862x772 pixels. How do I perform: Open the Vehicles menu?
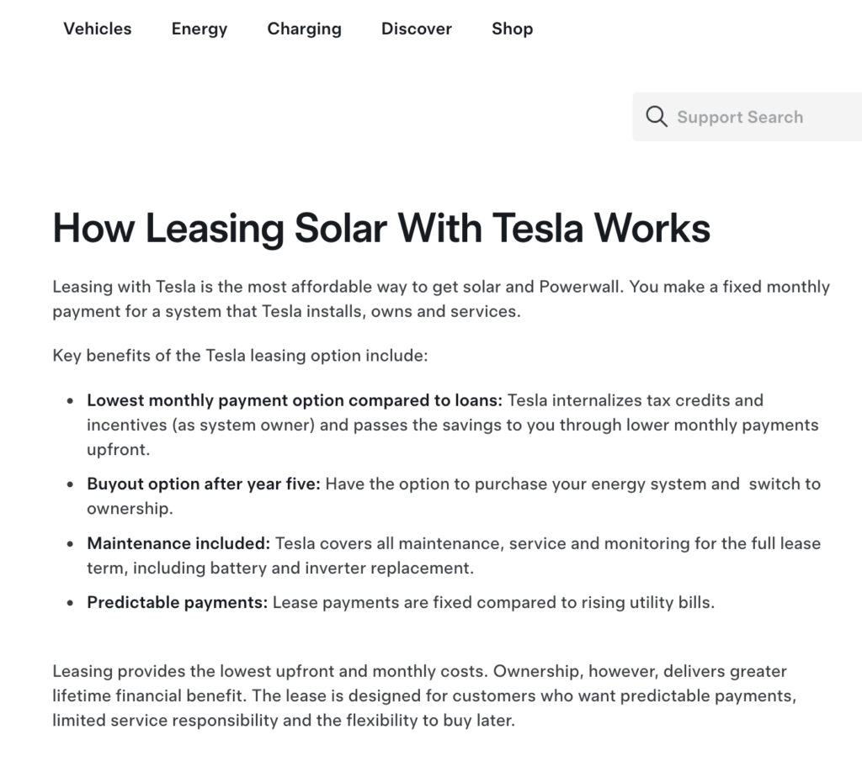tap(98, 29)
